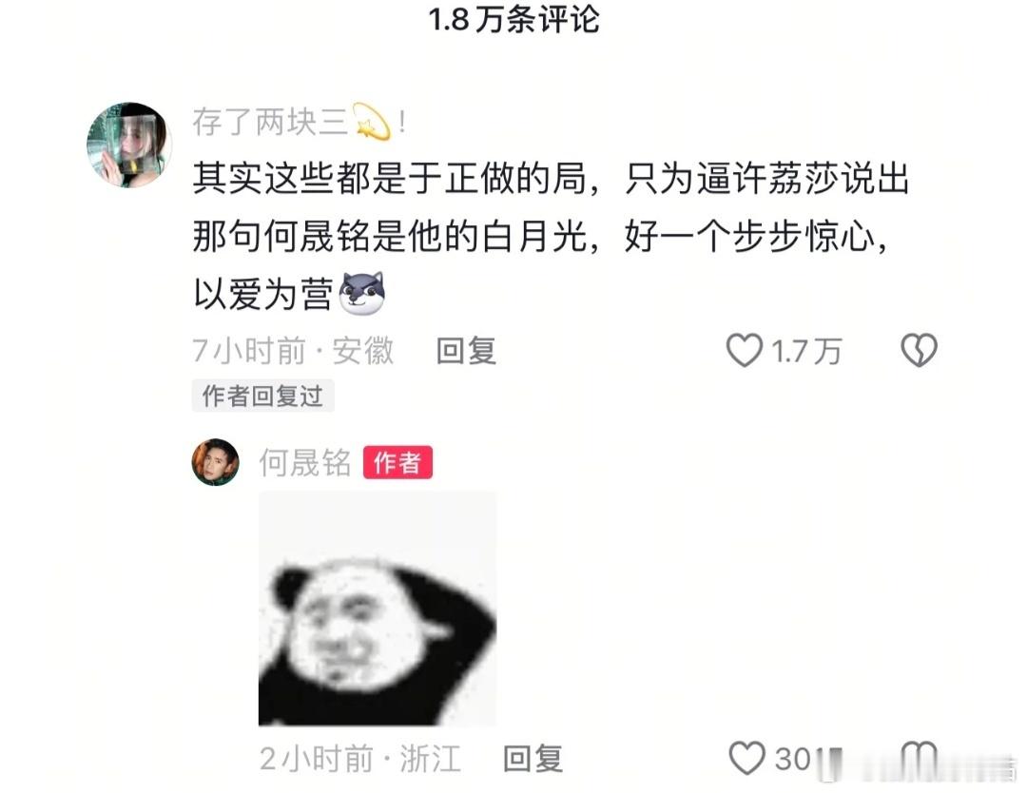1027x793 pixels.
Task: Tap the 1.8万条评论 header
Action: click(x=513, y=19)
